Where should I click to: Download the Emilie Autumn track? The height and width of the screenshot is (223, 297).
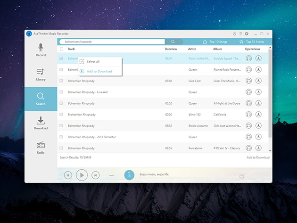click(x=258, y=125)
